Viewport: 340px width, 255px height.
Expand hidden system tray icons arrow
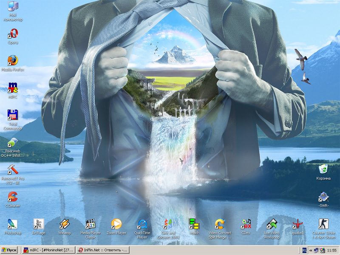point(311,250)
